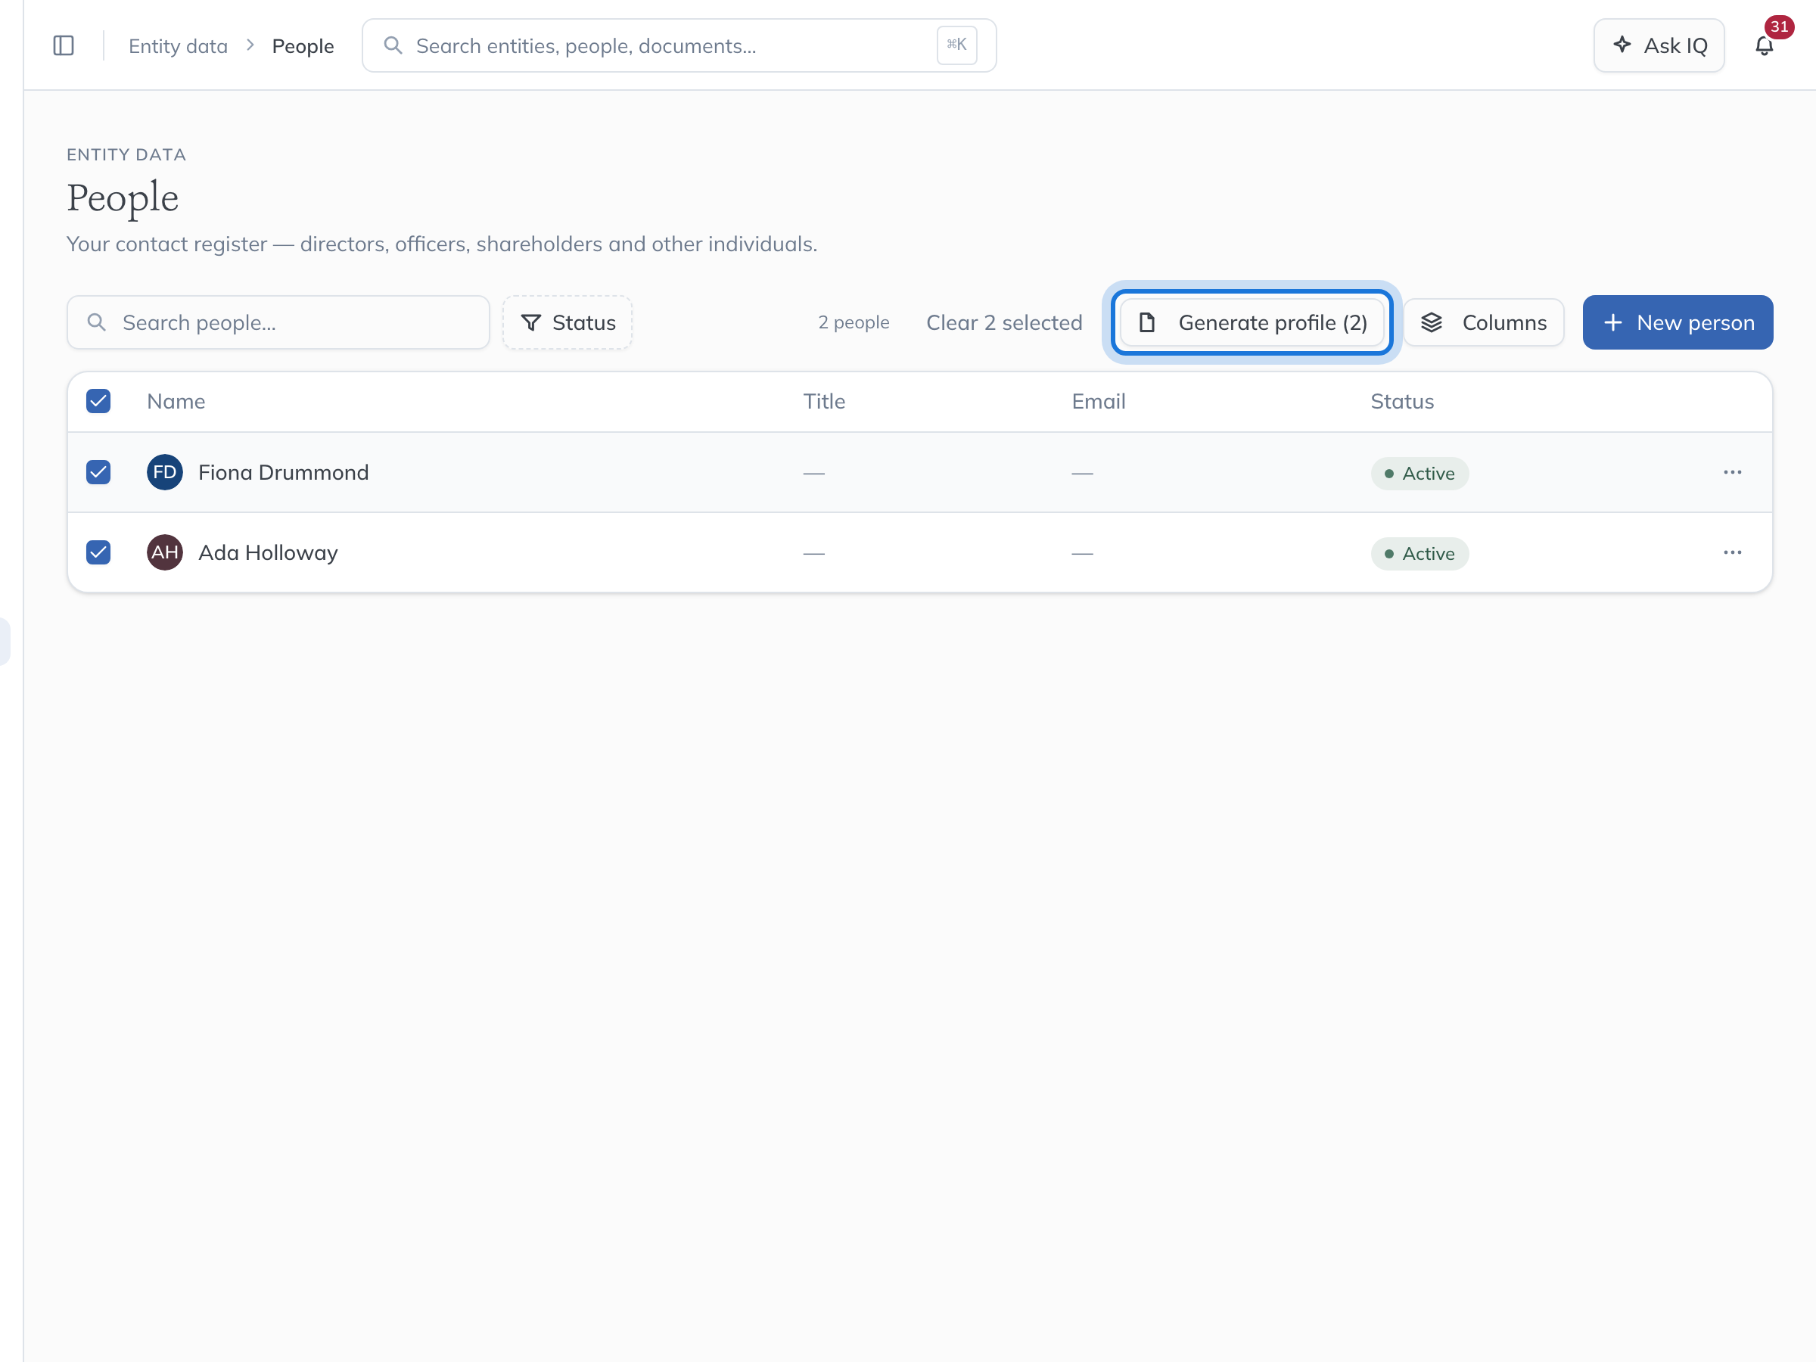This screenshot has height=1362, width=1816.
Task: Click Fiona Drummond's FD avatar
Action: pyautogui.click(x=164, y=472)
